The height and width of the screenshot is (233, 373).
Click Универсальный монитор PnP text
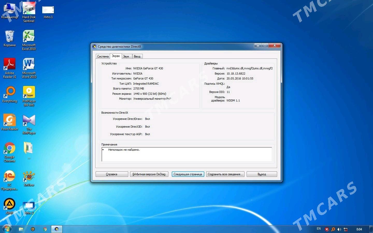point(152,99)
